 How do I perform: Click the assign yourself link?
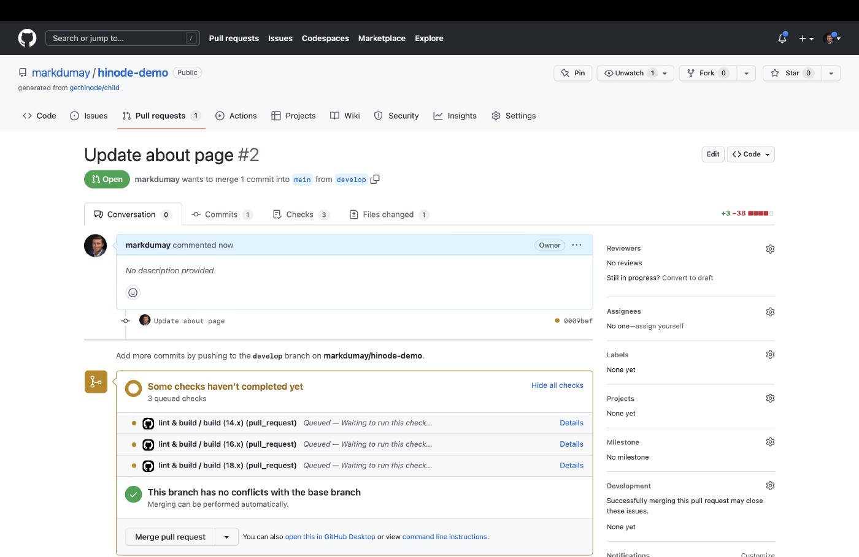tap(660, 326)
